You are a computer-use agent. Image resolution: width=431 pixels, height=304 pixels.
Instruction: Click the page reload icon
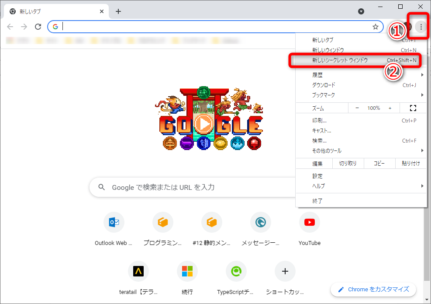[38, 26]
